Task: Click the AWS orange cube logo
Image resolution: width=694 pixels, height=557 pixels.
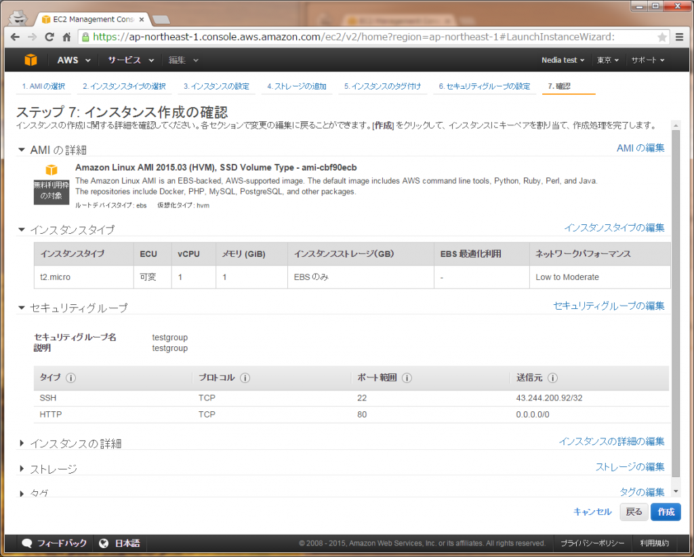Action: 30,60
